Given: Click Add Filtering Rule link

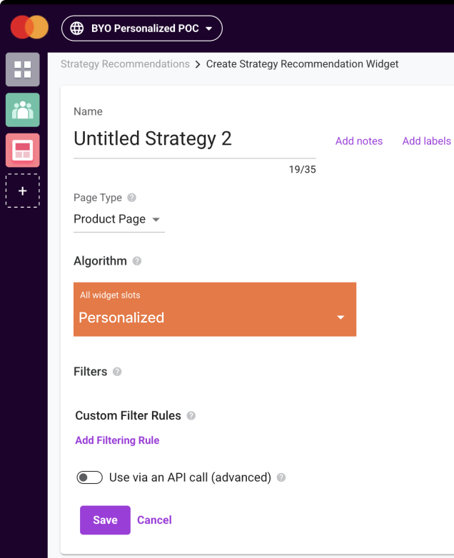Looking at the screenshot, I should coord(117,440).
